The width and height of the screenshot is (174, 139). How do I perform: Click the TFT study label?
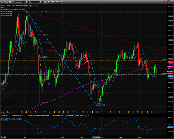pos(3,8)
